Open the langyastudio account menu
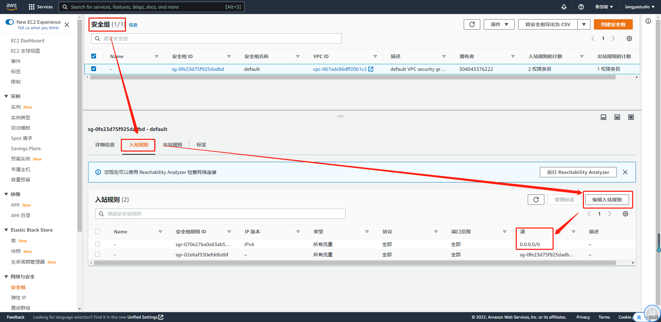Viewport: 661px width, 322px height. tap(640, 7)
